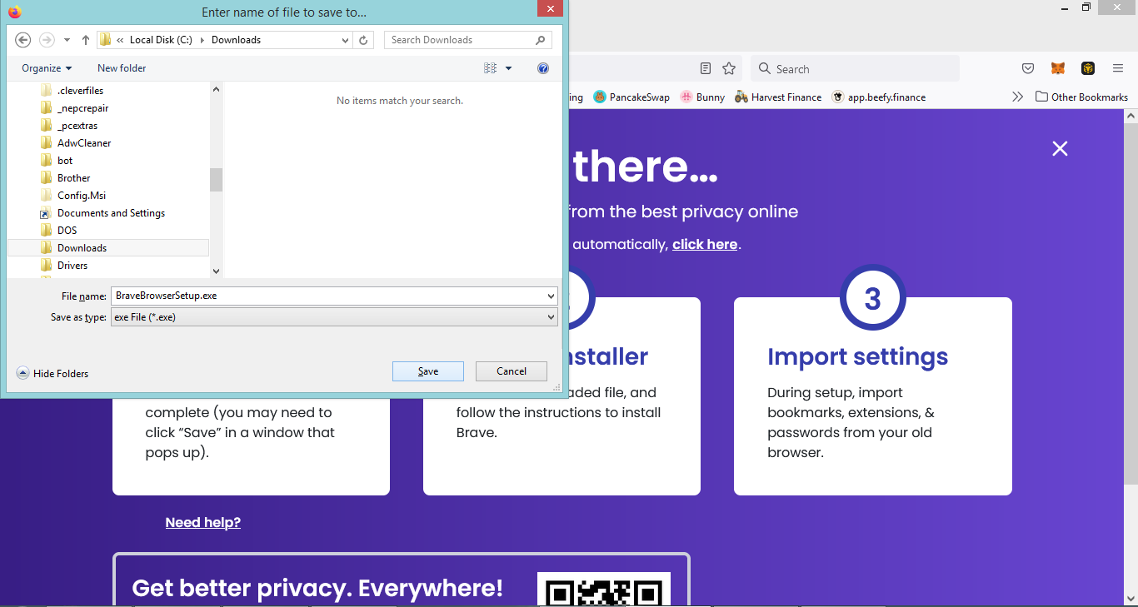Click New folder in the toolbar
Image resolution: width=1138 pixels, height=607 pixels.
pyautogui.click(x=122, y=68)
